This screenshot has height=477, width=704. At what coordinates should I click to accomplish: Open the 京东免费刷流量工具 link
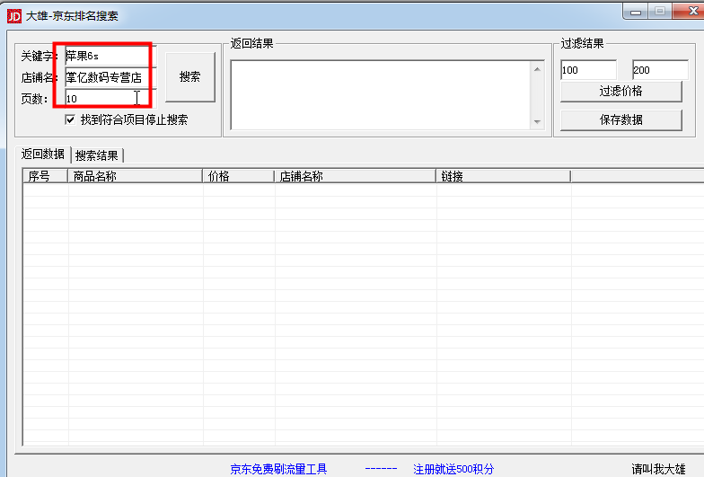click(278, 469)
